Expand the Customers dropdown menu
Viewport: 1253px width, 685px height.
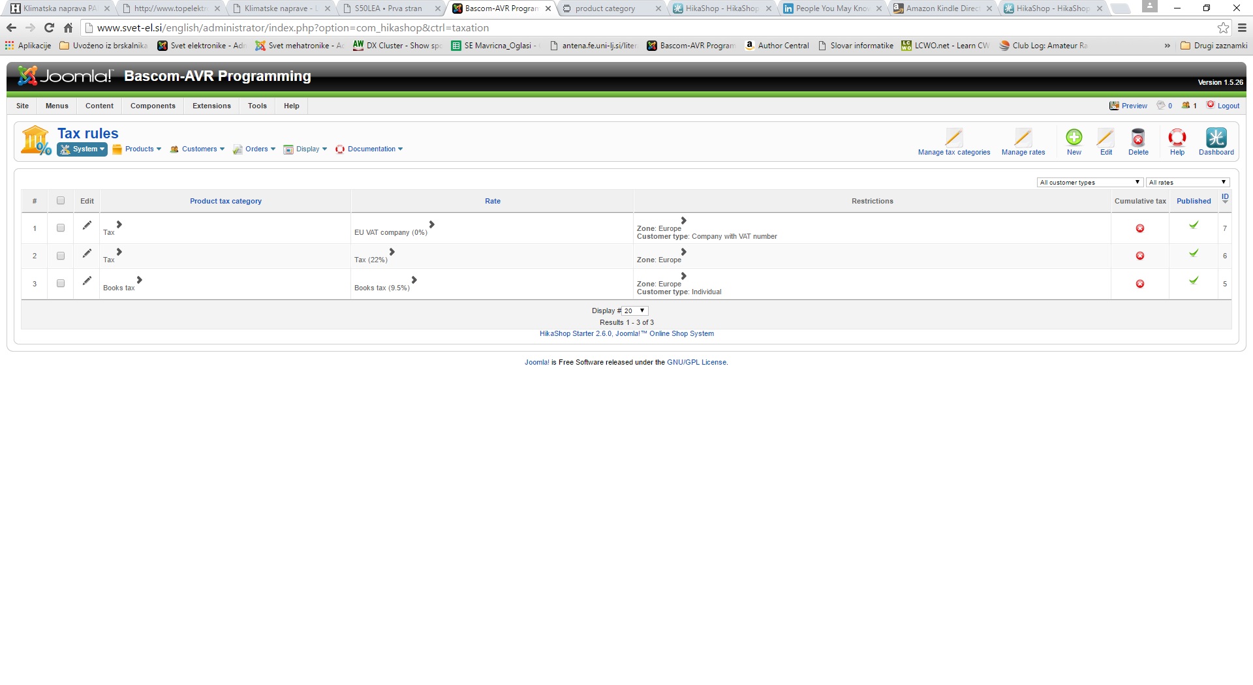197,149
